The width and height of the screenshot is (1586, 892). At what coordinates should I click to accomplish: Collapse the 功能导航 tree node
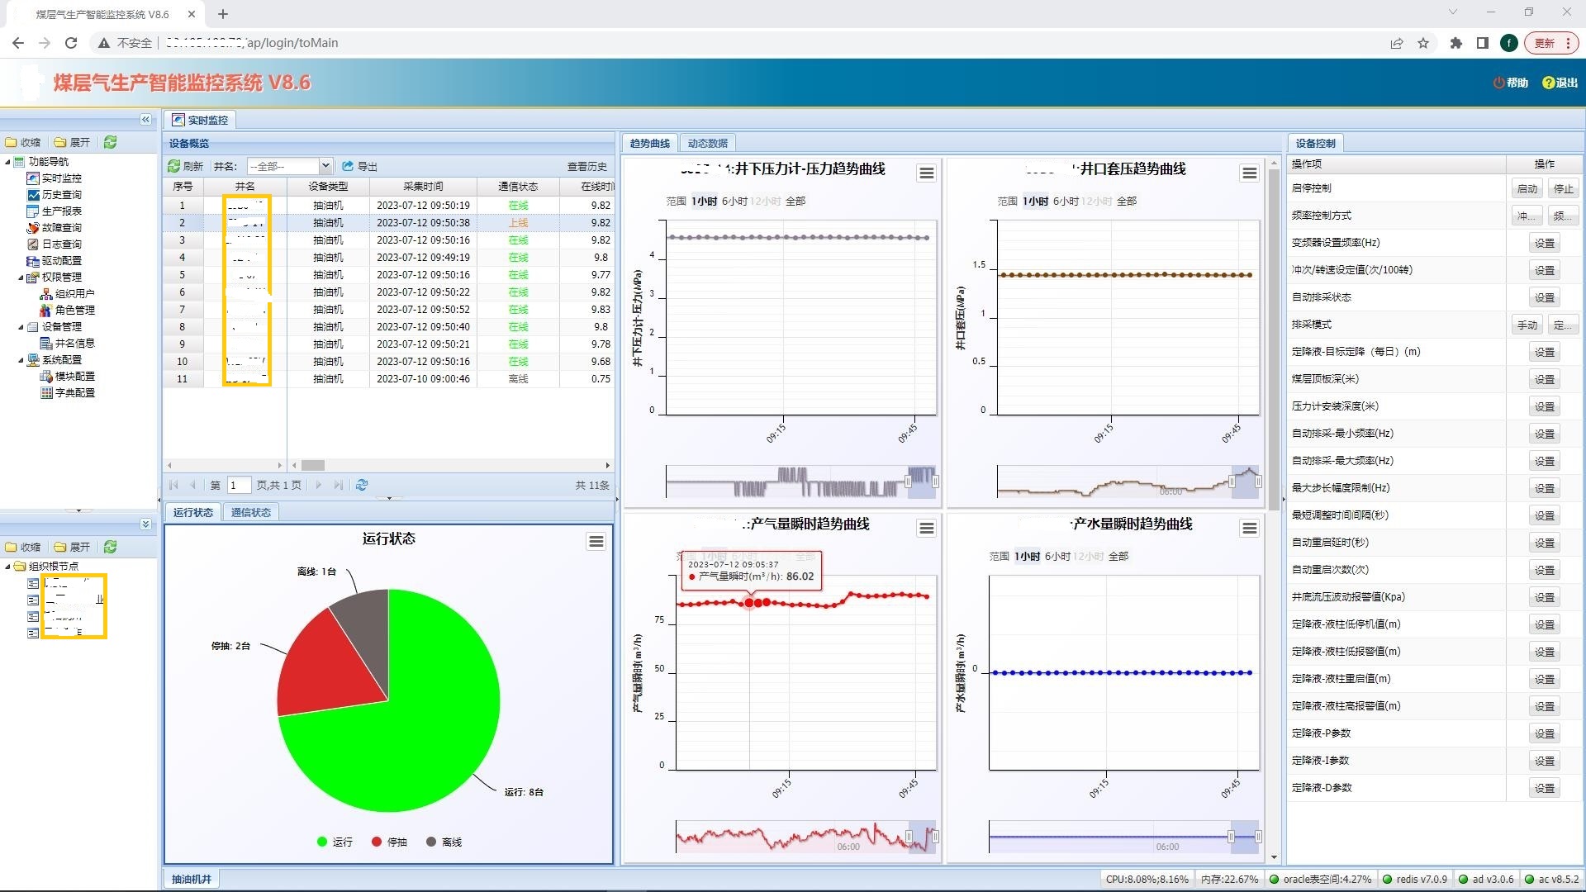click(8, 162)
